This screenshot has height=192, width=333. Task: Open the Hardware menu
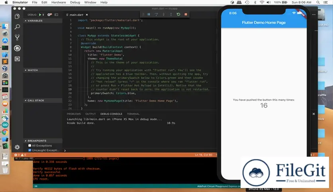(x=59, y=2)
